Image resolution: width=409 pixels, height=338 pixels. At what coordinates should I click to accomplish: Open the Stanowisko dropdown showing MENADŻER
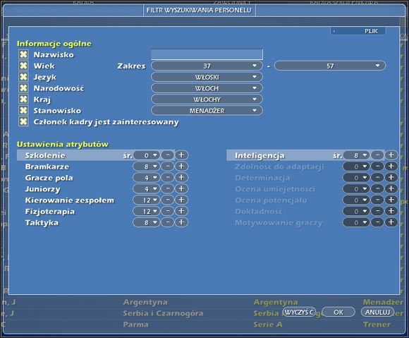click(x=207, y=111)
